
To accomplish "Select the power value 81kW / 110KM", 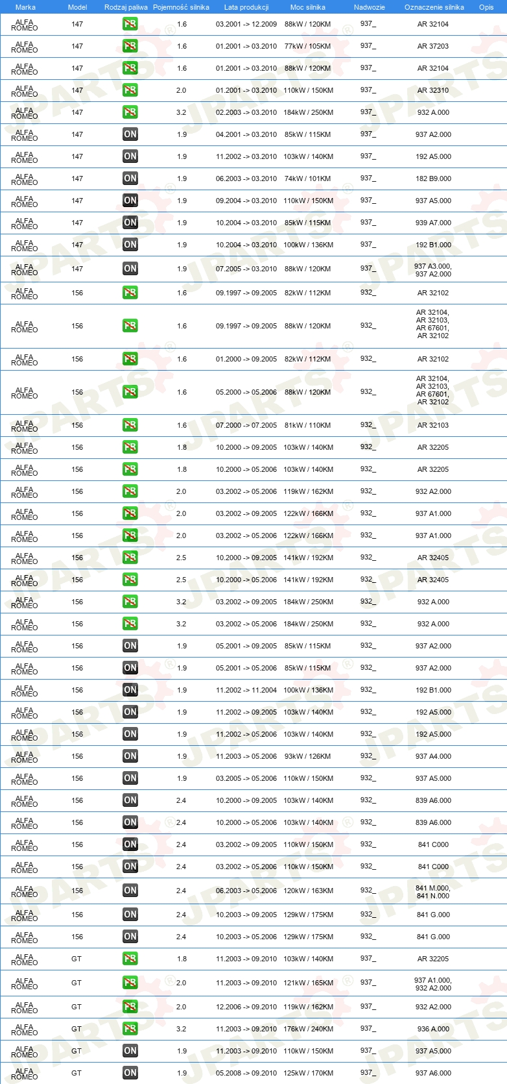I will pos(307,425).
